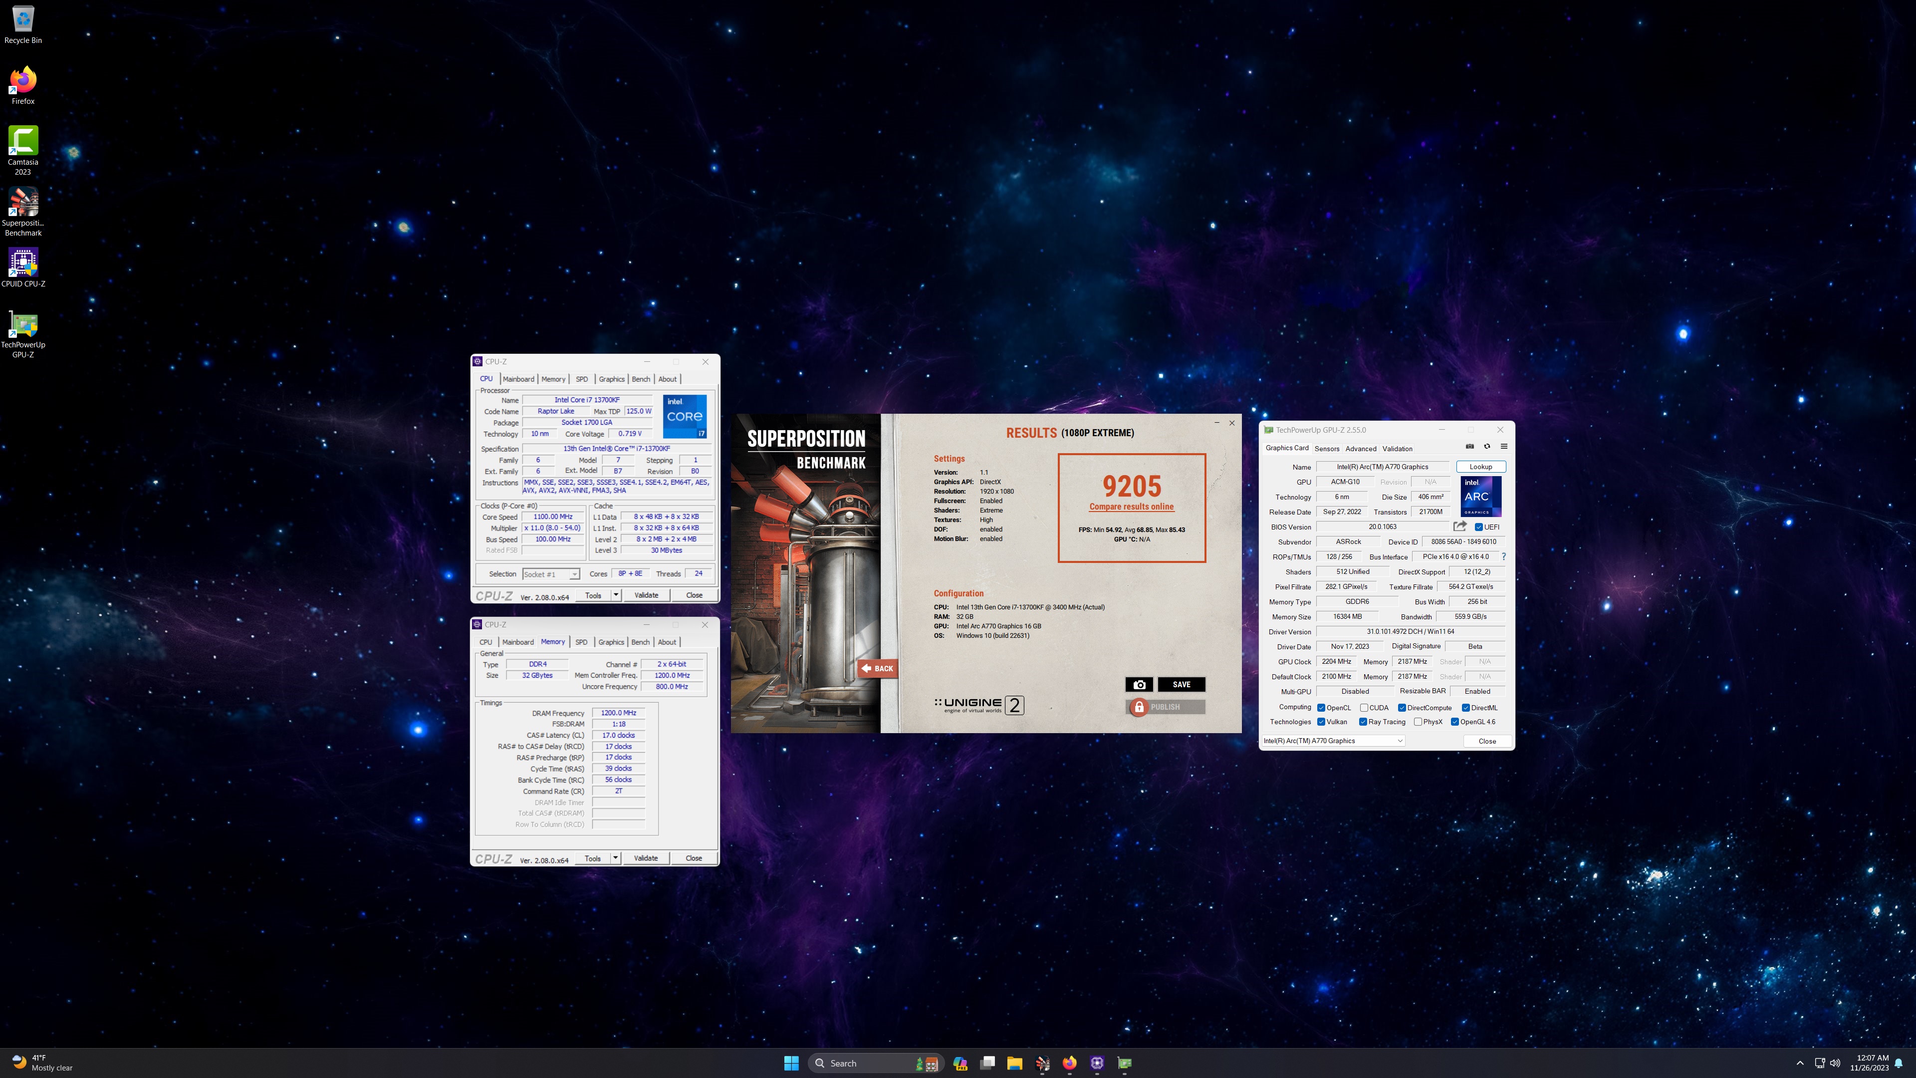Toggle the Vulkan checkbox

coord(1321,722)
